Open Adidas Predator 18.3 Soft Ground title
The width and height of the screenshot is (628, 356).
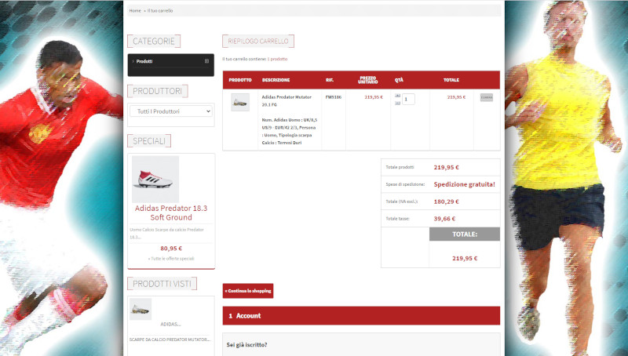coord(171,213)
